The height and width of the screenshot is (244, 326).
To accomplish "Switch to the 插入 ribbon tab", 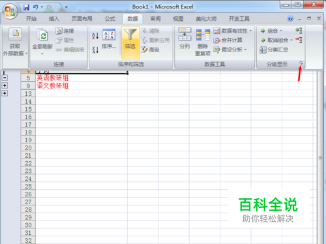I will [x=54, y=19].
